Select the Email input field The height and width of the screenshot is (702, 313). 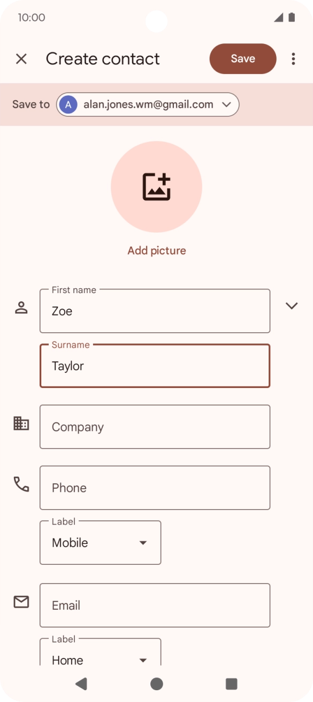[155, 606]
